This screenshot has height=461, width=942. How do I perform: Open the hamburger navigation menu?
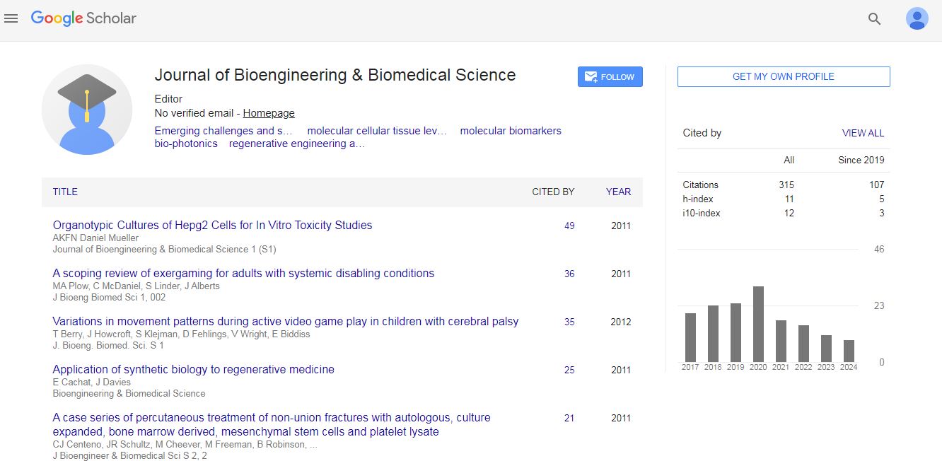(x=11, y=19)
